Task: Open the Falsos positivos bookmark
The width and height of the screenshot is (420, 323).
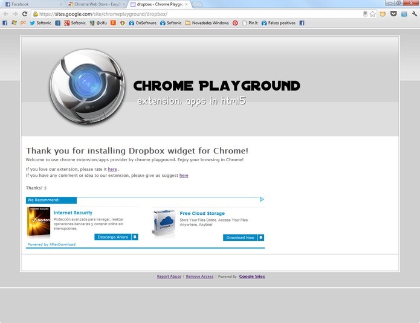Action: (x=279, y=23)
